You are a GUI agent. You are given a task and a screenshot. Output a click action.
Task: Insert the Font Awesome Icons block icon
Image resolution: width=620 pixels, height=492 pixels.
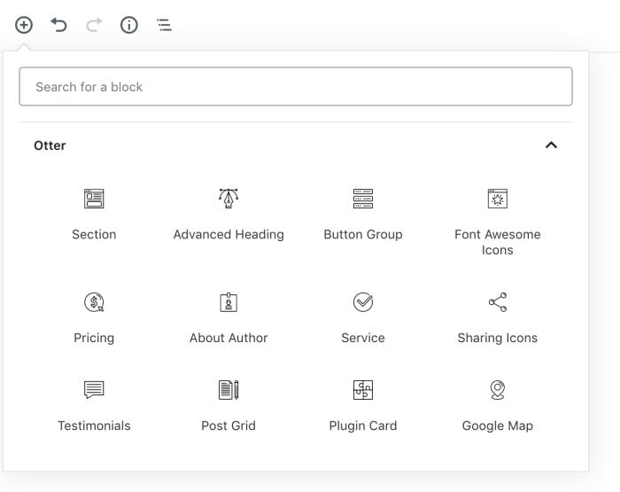coord(498,199)
